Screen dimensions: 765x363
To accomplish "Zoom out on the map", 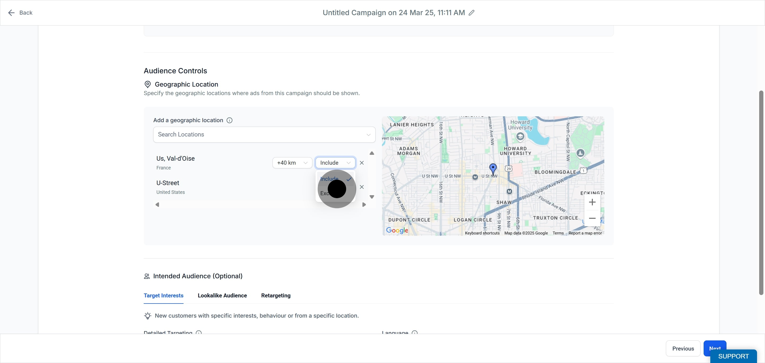I will 592,218.
